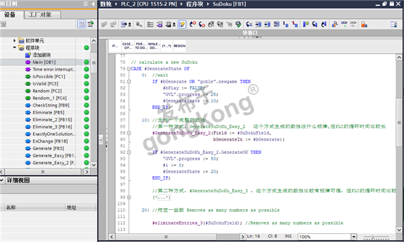Click the IF... statement insert button
This screenshot has width=404, height=242.
(x=115, y=46)
